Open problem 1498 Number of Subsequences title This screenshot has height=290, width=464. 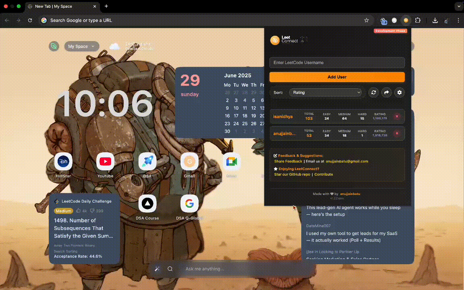click(83, 228)
